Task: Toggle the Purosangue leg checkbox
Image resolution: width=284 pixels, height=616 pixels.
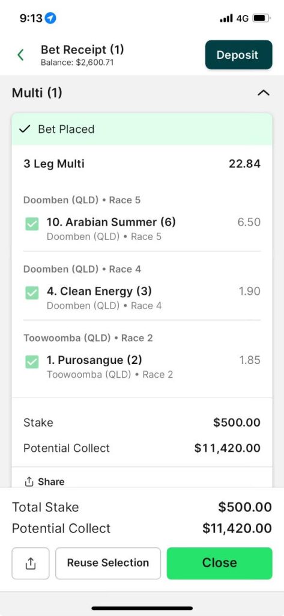Action: 32,362
